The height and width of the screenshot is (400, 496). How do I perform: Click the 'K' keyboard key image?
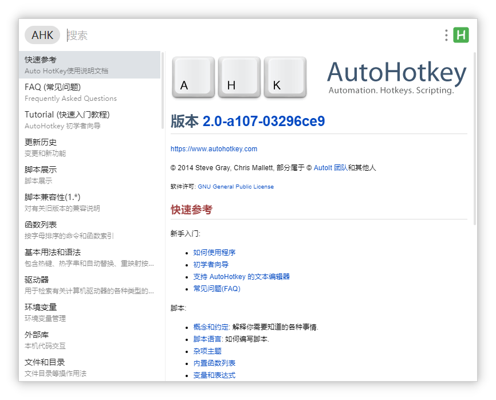tap(285, 77)
